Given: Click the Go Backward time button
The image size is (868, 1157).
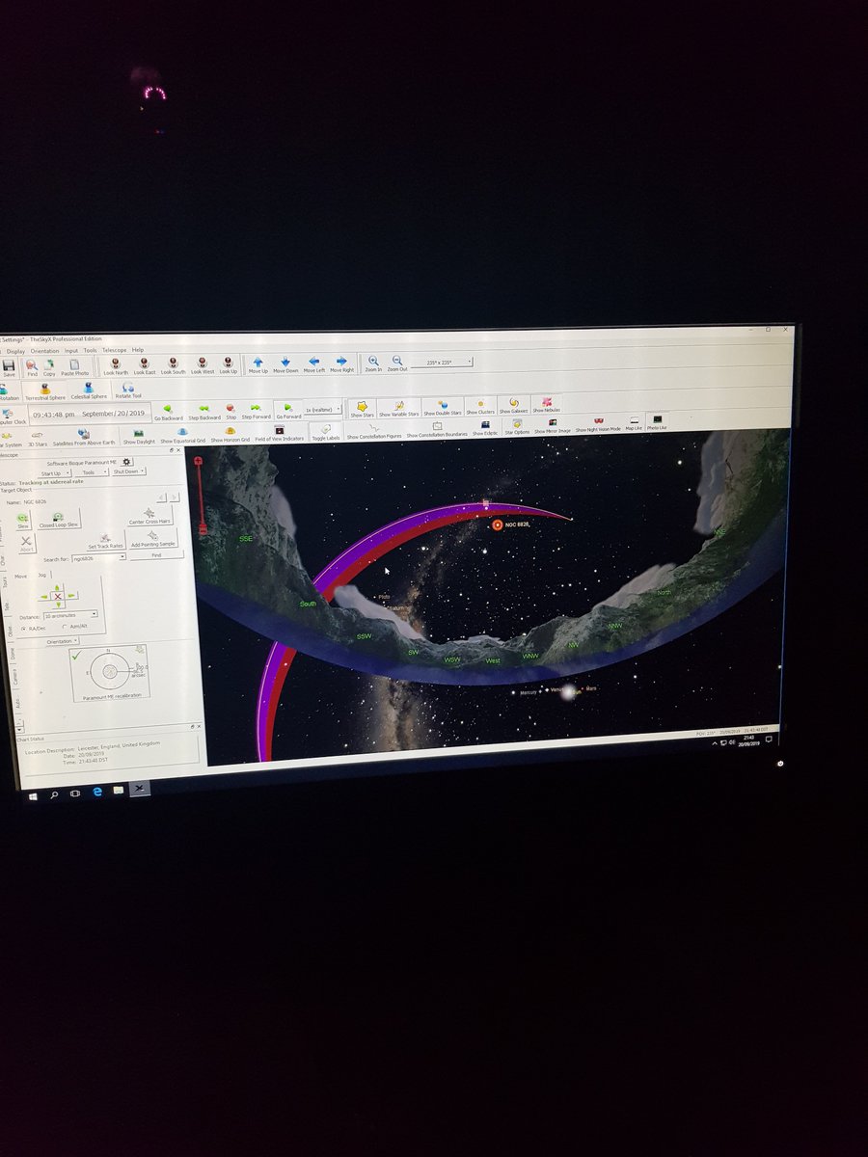Looking at the screenshot, I should tap(169, 414).
